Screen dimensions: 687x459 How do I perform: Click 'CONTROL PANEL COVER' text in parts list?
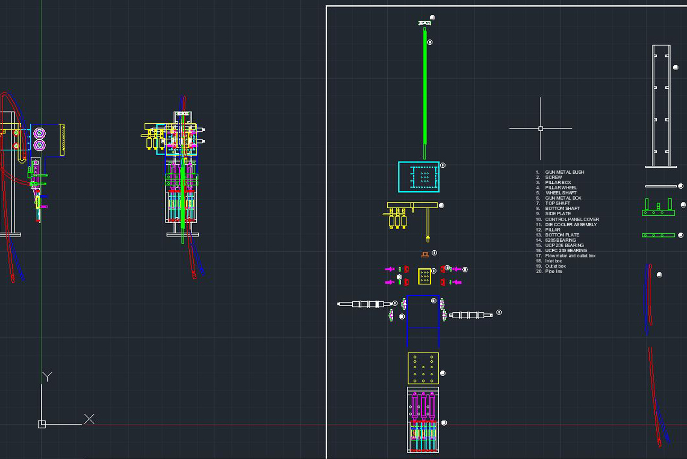[572, 219]
